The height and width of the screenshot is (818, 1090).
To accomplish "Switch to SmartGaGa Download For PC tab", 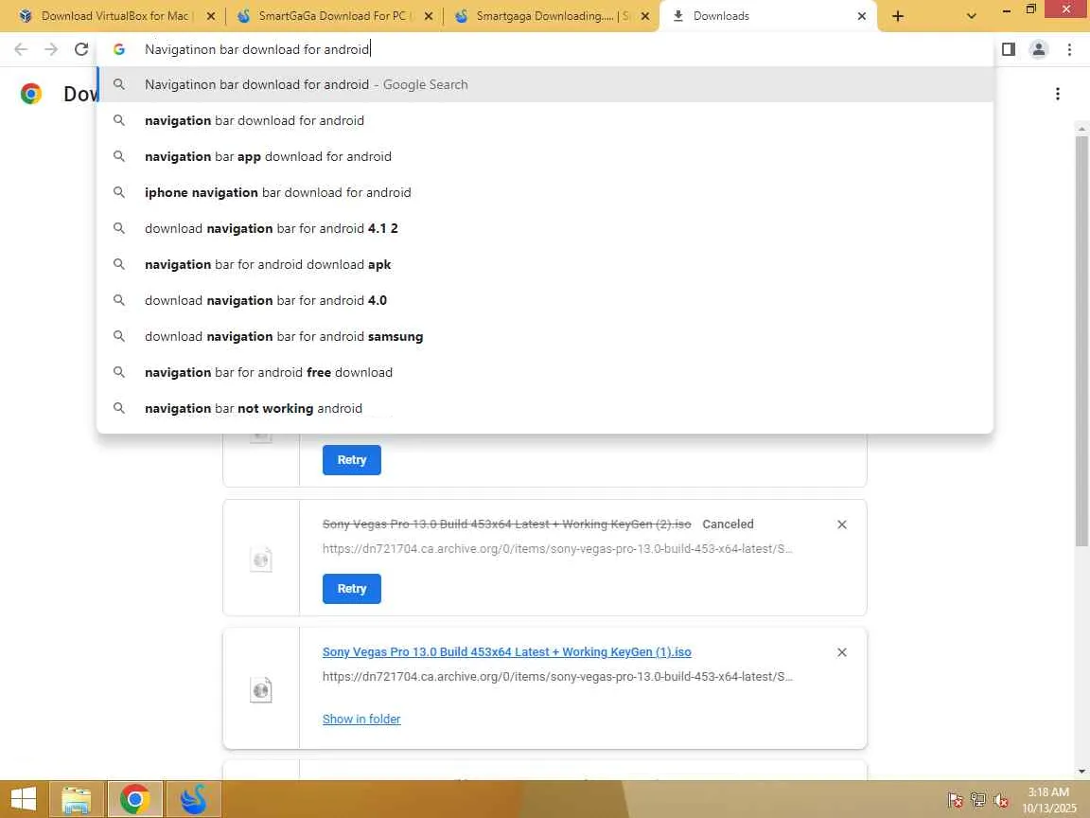I will (335, 16).
